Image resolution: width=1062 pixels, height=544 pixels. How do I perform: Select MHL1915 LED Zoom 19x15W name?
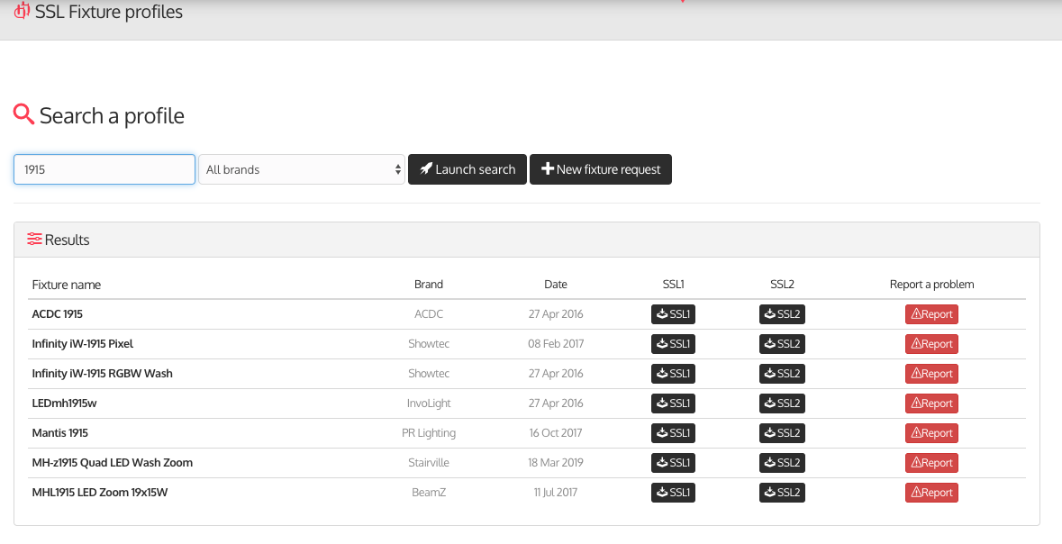100,494
